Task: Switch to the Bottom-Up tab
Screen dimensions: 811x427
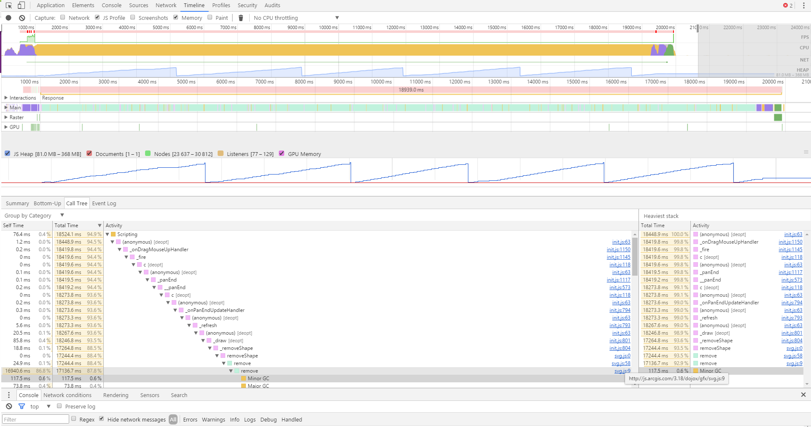Action: click(x=47, y=203)
